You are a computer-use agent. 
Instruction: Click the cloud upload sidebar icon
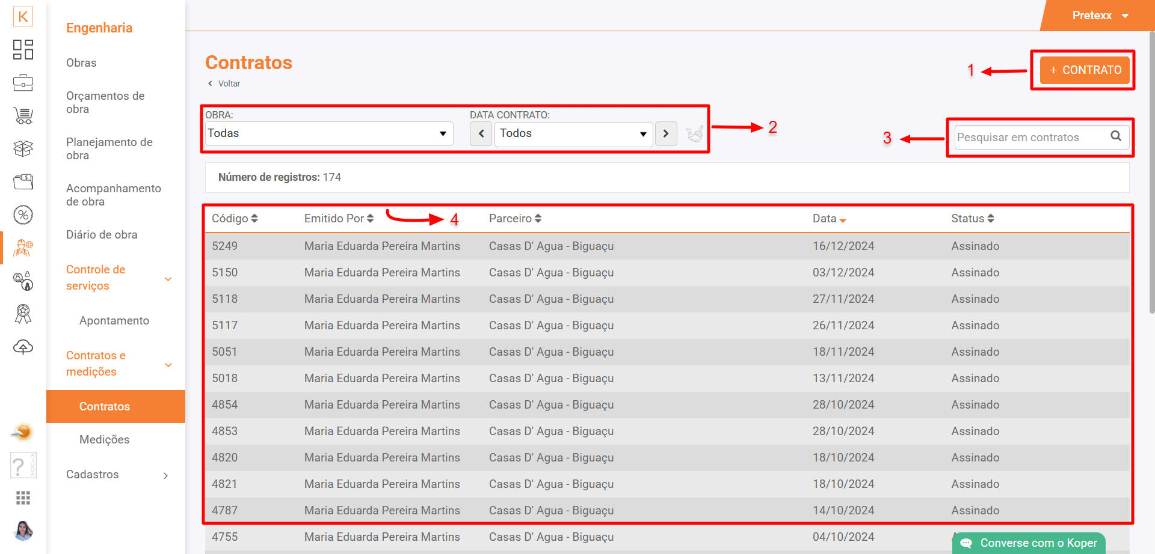coord(23,347)
